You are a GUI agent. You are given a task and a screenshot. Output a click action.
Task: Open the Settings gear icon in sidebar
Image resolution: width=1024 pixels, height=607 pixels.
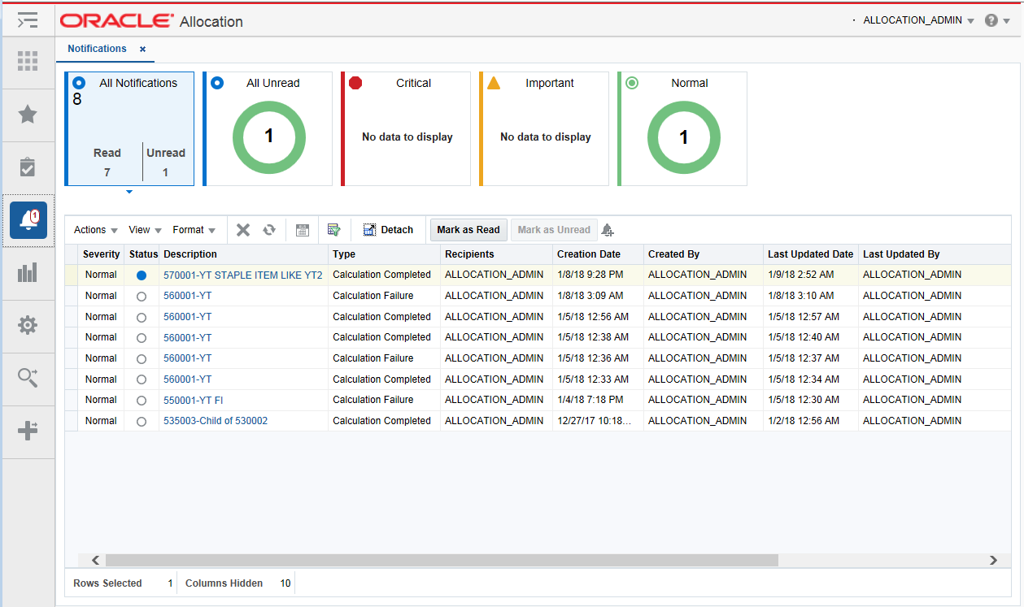pos(28,325)
